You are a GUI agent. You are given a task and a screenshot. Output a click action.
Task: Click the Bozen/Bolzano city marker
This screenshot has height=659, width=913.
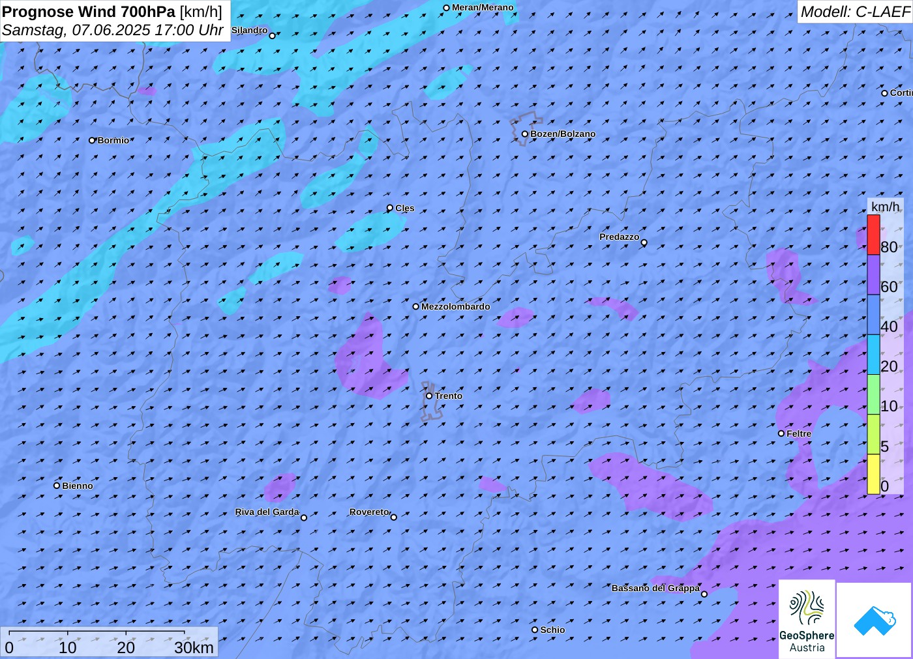point(524,134)
